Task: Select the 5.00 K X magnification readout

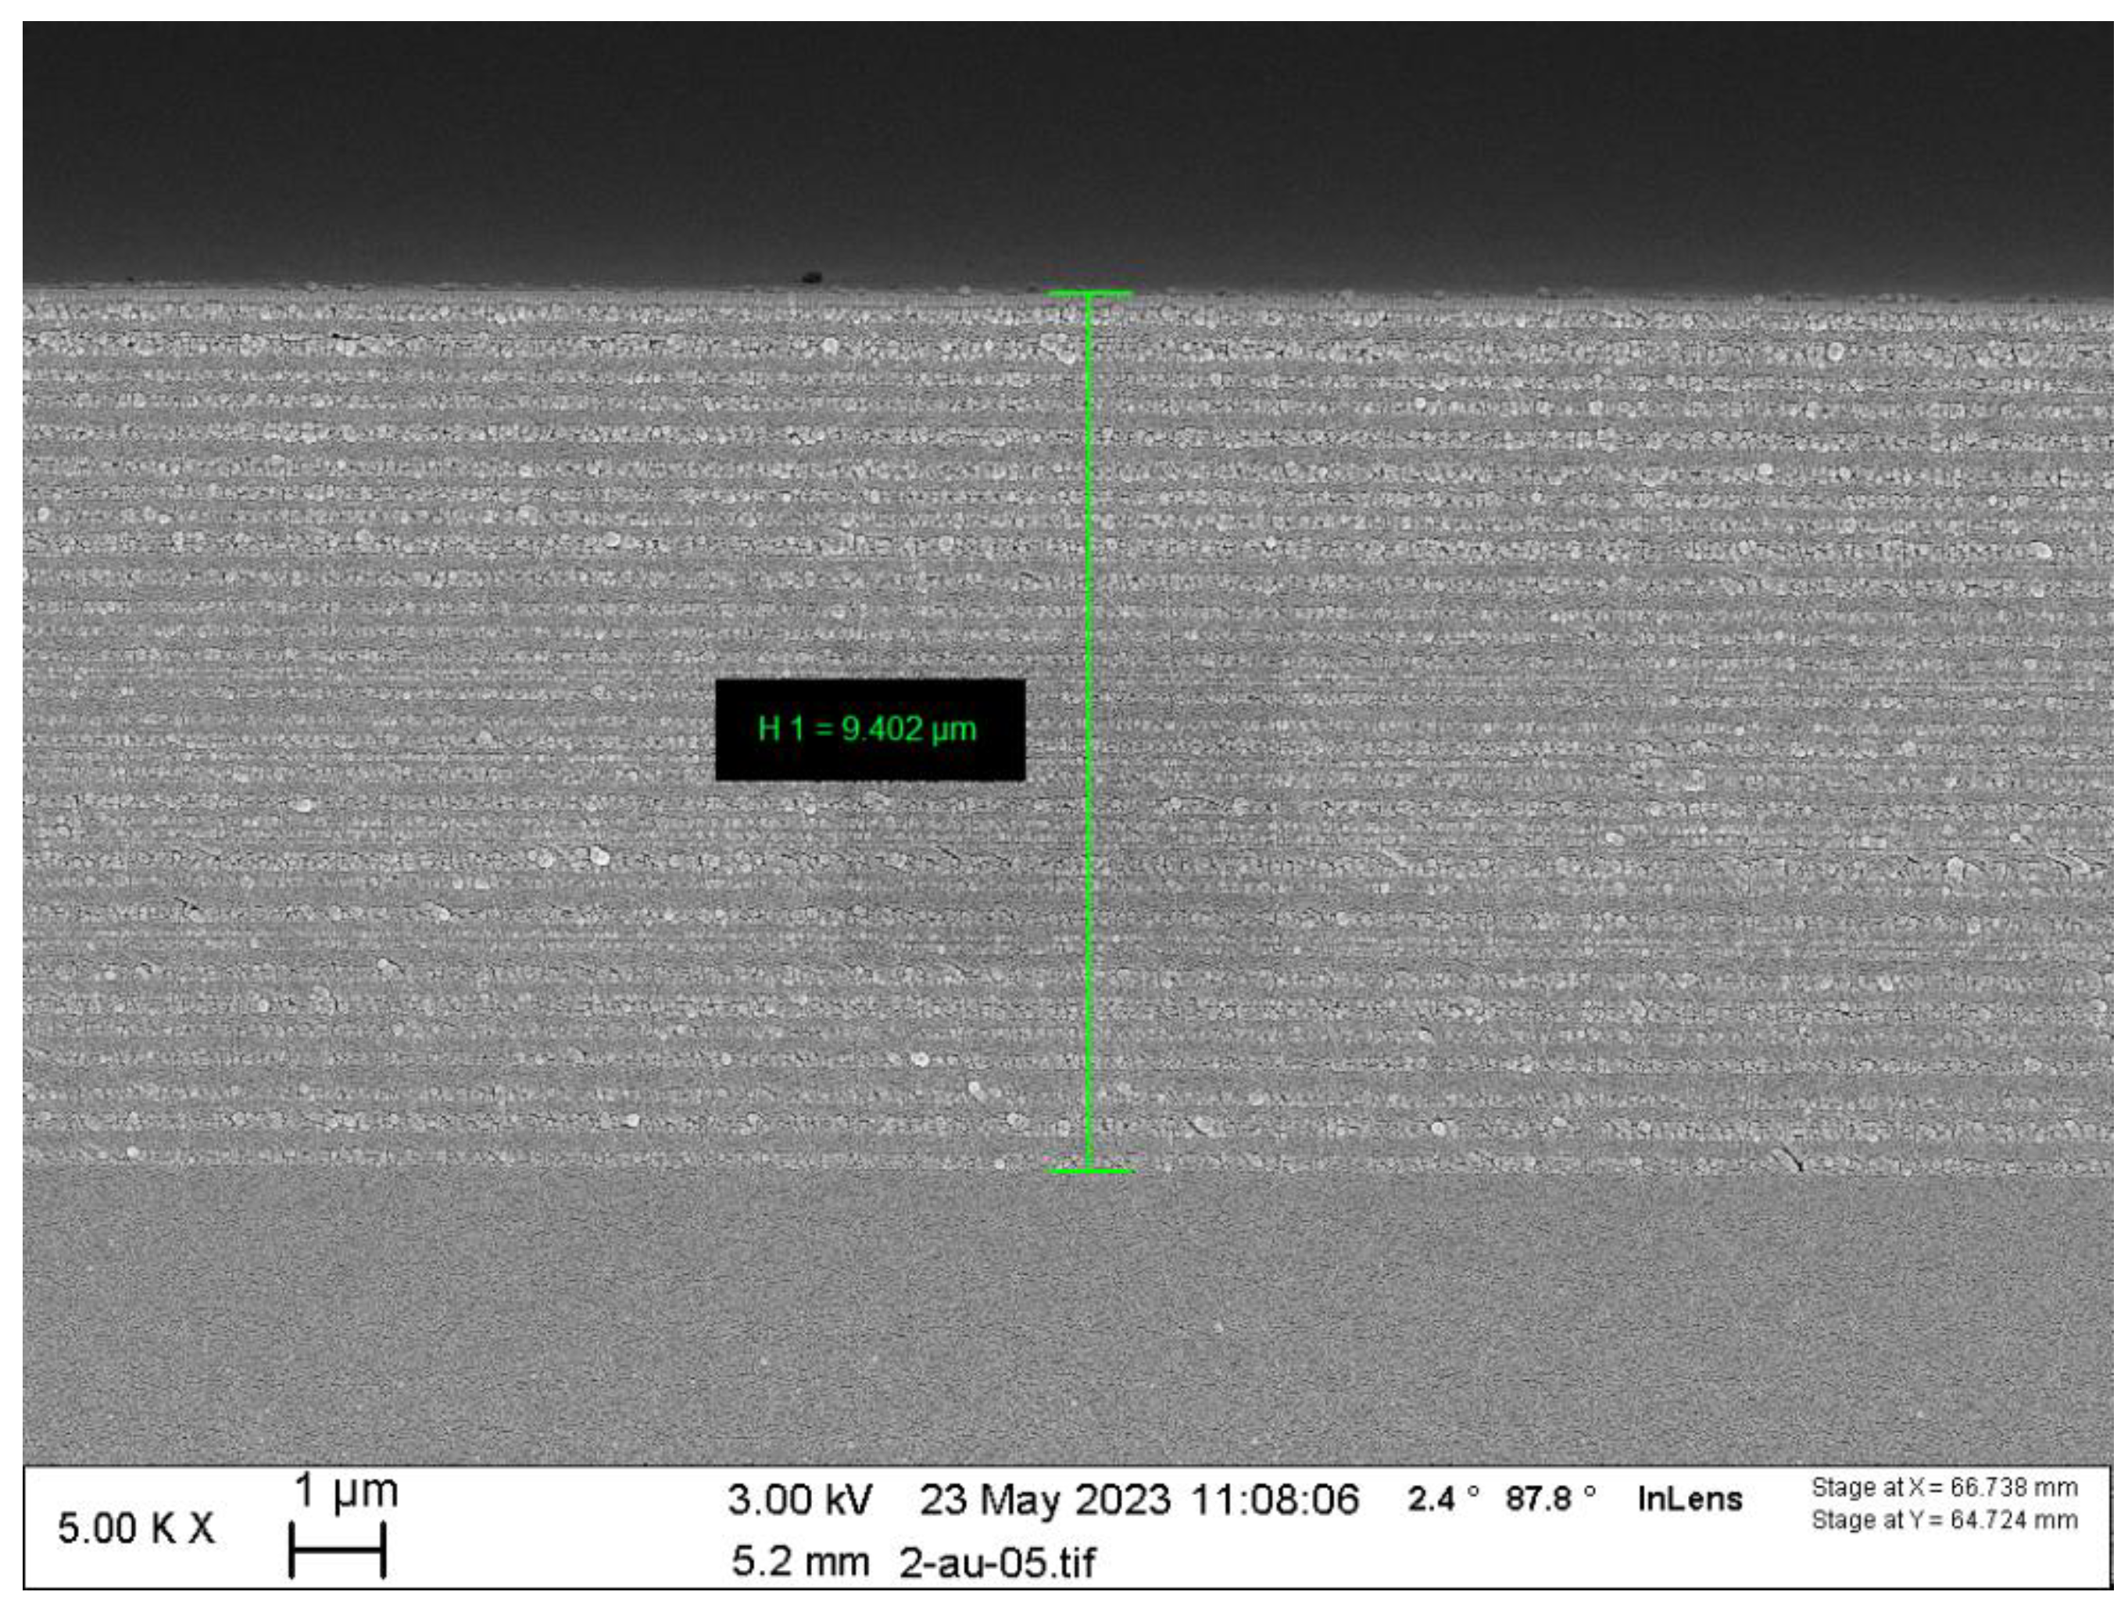Action: tap(136, 1529)
